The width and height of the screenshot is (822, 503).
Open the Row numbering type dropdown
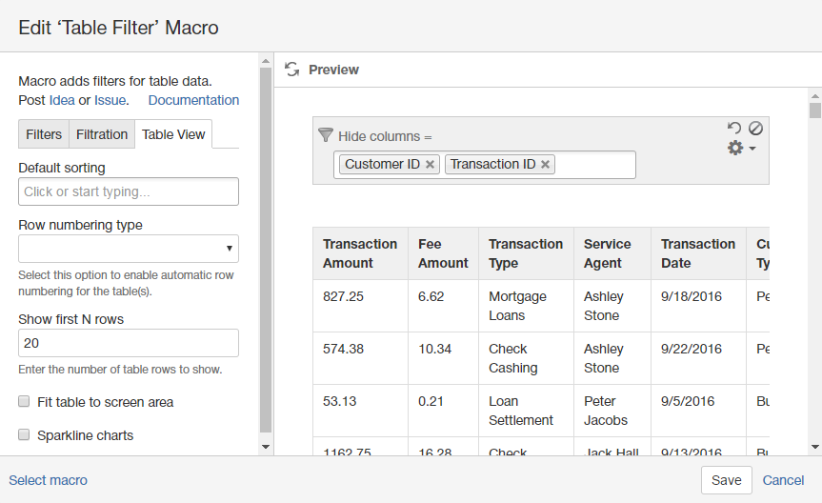click(x=129, y=249)
